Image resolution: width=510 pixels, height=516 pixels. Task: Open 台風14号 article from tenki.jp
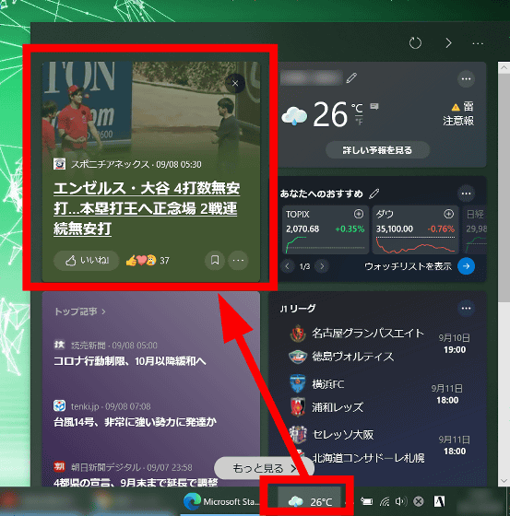coord(135,422)
